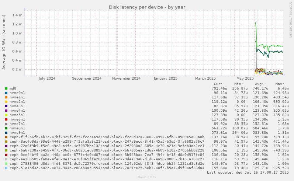
Task: Click the Min: column header
Action: (239, 84)
